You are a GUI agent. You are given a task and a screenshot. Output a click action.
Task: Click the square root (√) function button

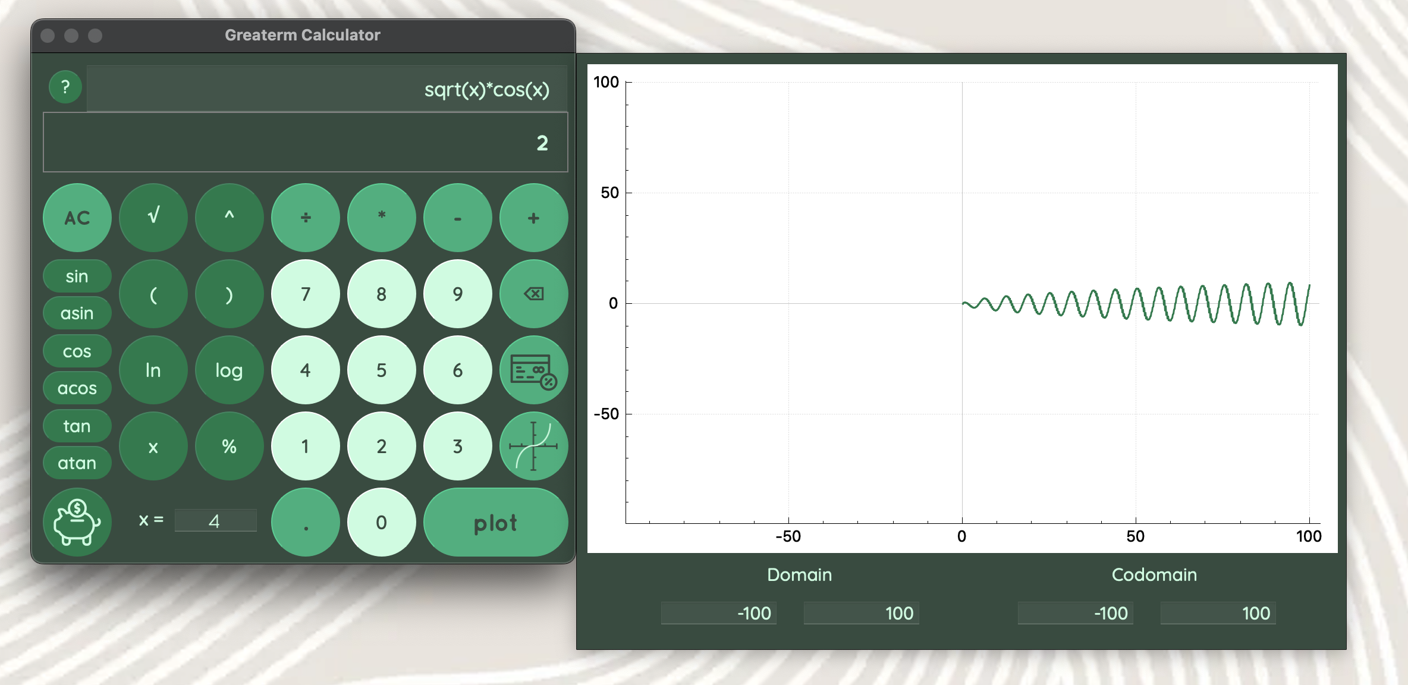(x=153, y=217)
